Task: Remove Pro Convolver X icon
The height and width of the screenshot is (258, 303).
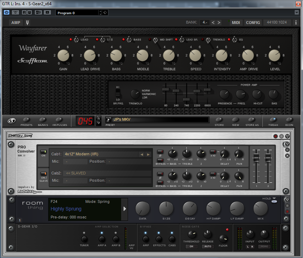Action: point(287,156)
